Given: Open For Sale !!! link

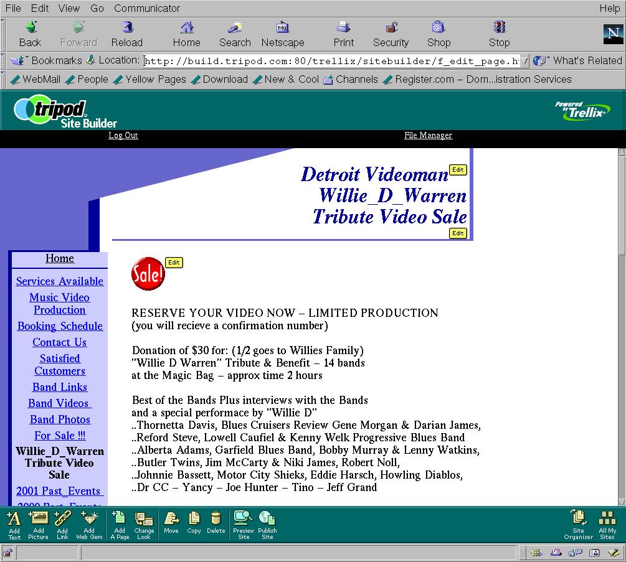Looking at the screenshot, I should [60, 436].
